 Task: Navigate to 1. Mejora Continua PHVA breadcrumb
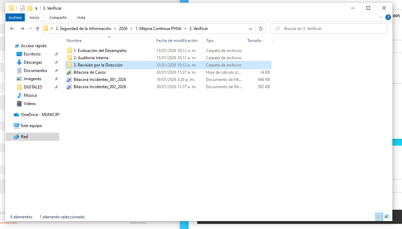(x=158, y=29)
